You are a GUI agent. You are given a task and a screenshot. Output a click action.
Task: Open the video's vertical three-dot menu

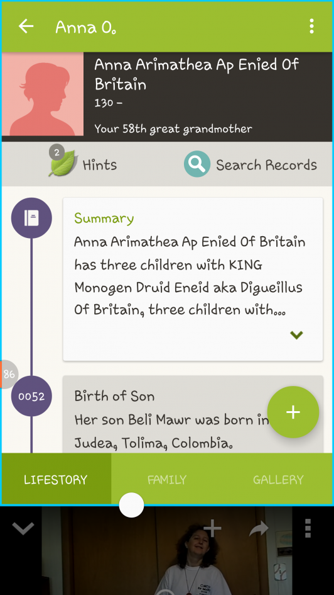pyautogui.click(x=308, y=528)
